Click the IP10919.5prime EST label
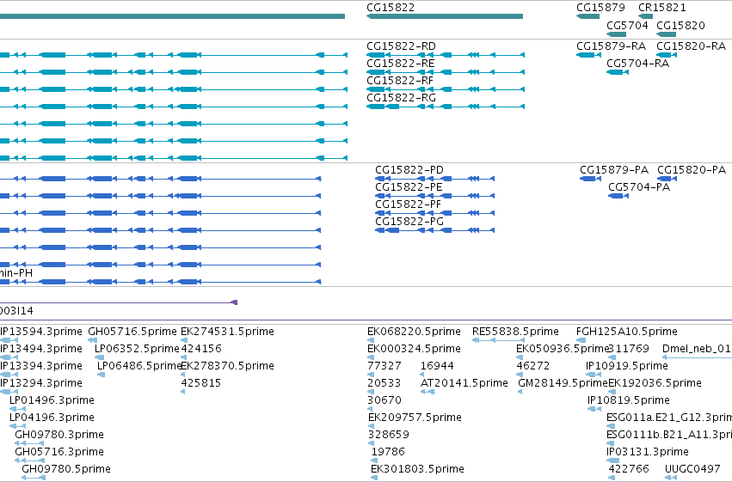 click(627, 366)
